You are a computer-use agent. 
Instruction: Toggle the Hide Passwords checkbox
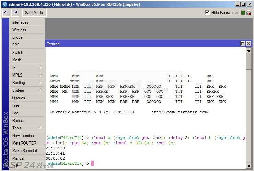pos(207,13)
